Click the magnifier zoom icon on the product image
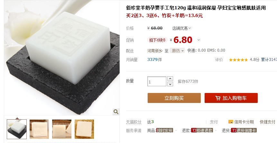The height and width of the screenshot is (143, 277). pos(116,112)
